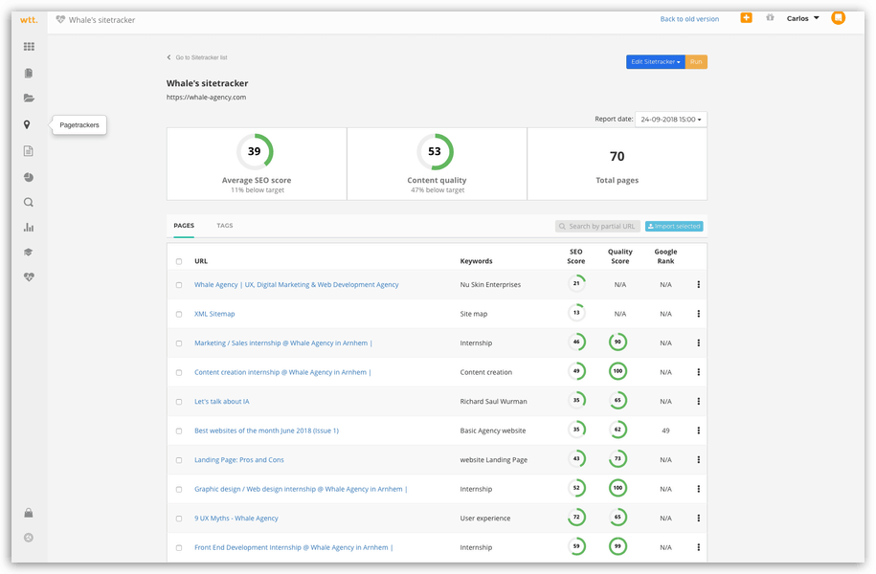Select the checkbox for 9 UX Myths page
Viewport: 876px width, 574px height.
click(178, 518)
